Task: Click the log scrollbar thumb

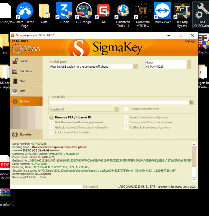Action: (x=194, y=172)
